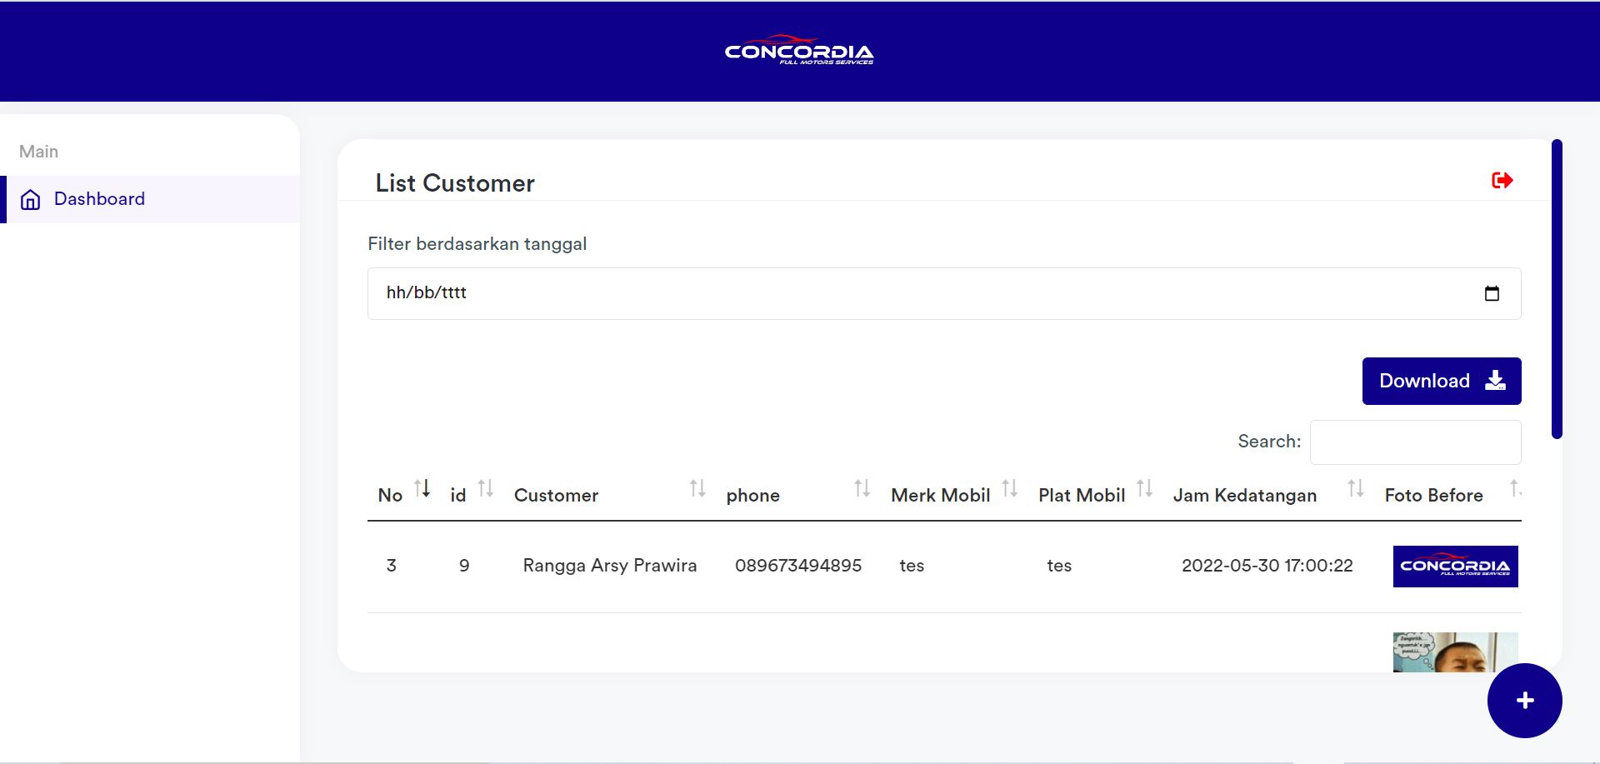The height and width of the screenshot is (764, 1600).
Task: Sort table by No column
Action: pos(422,489)
